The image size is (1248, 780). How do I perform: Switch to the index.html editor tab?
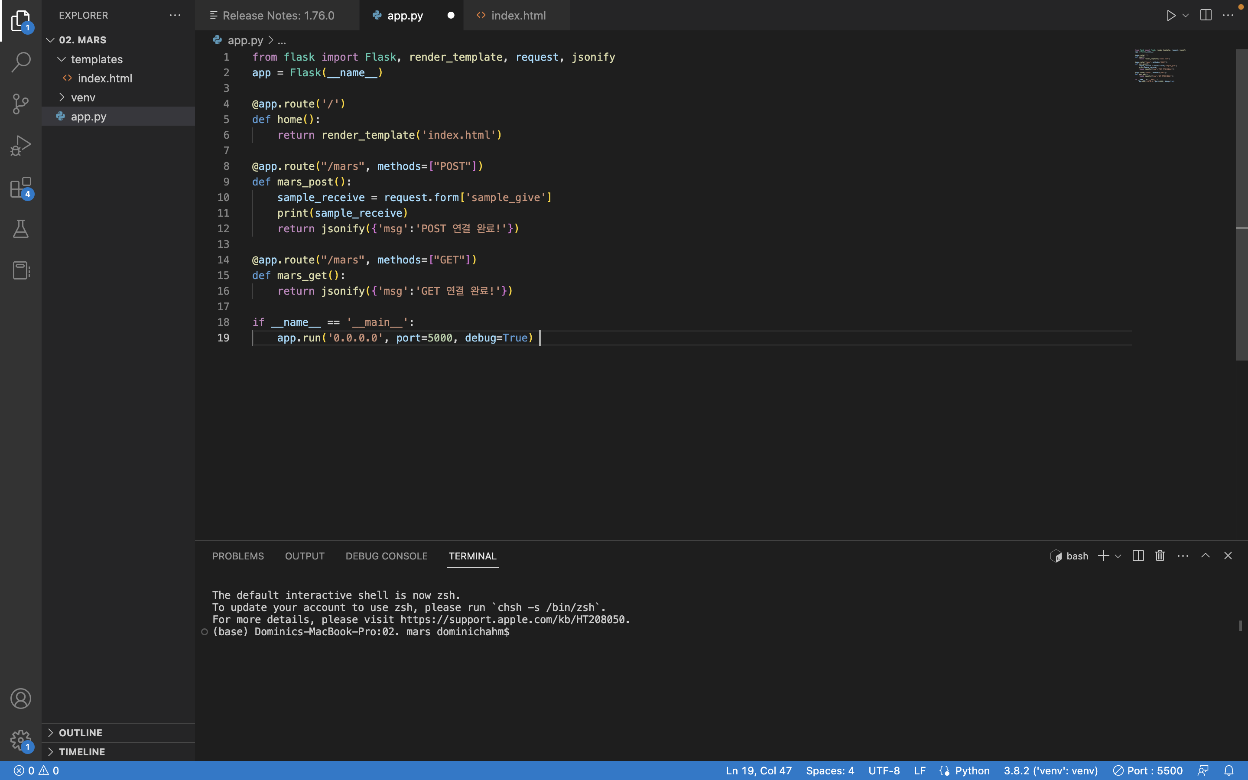[x=517, y=16]
